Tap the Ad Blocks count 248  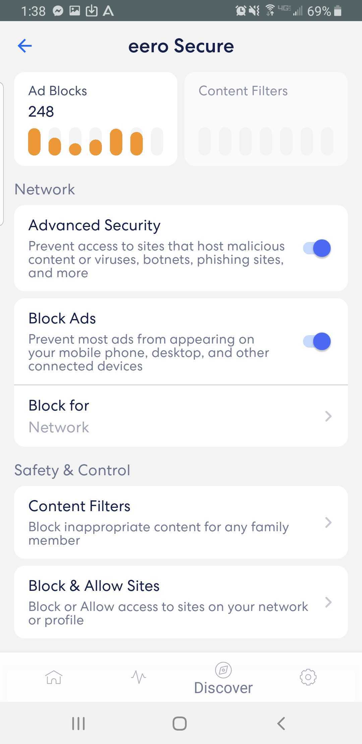coord(41,112)
